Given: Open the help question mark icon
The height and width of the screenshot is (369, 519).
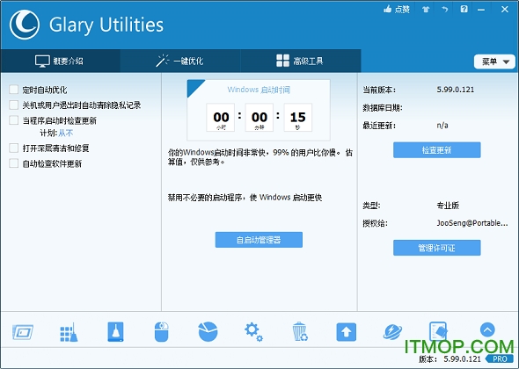Looking at the screenshot, I should [464, 9].
